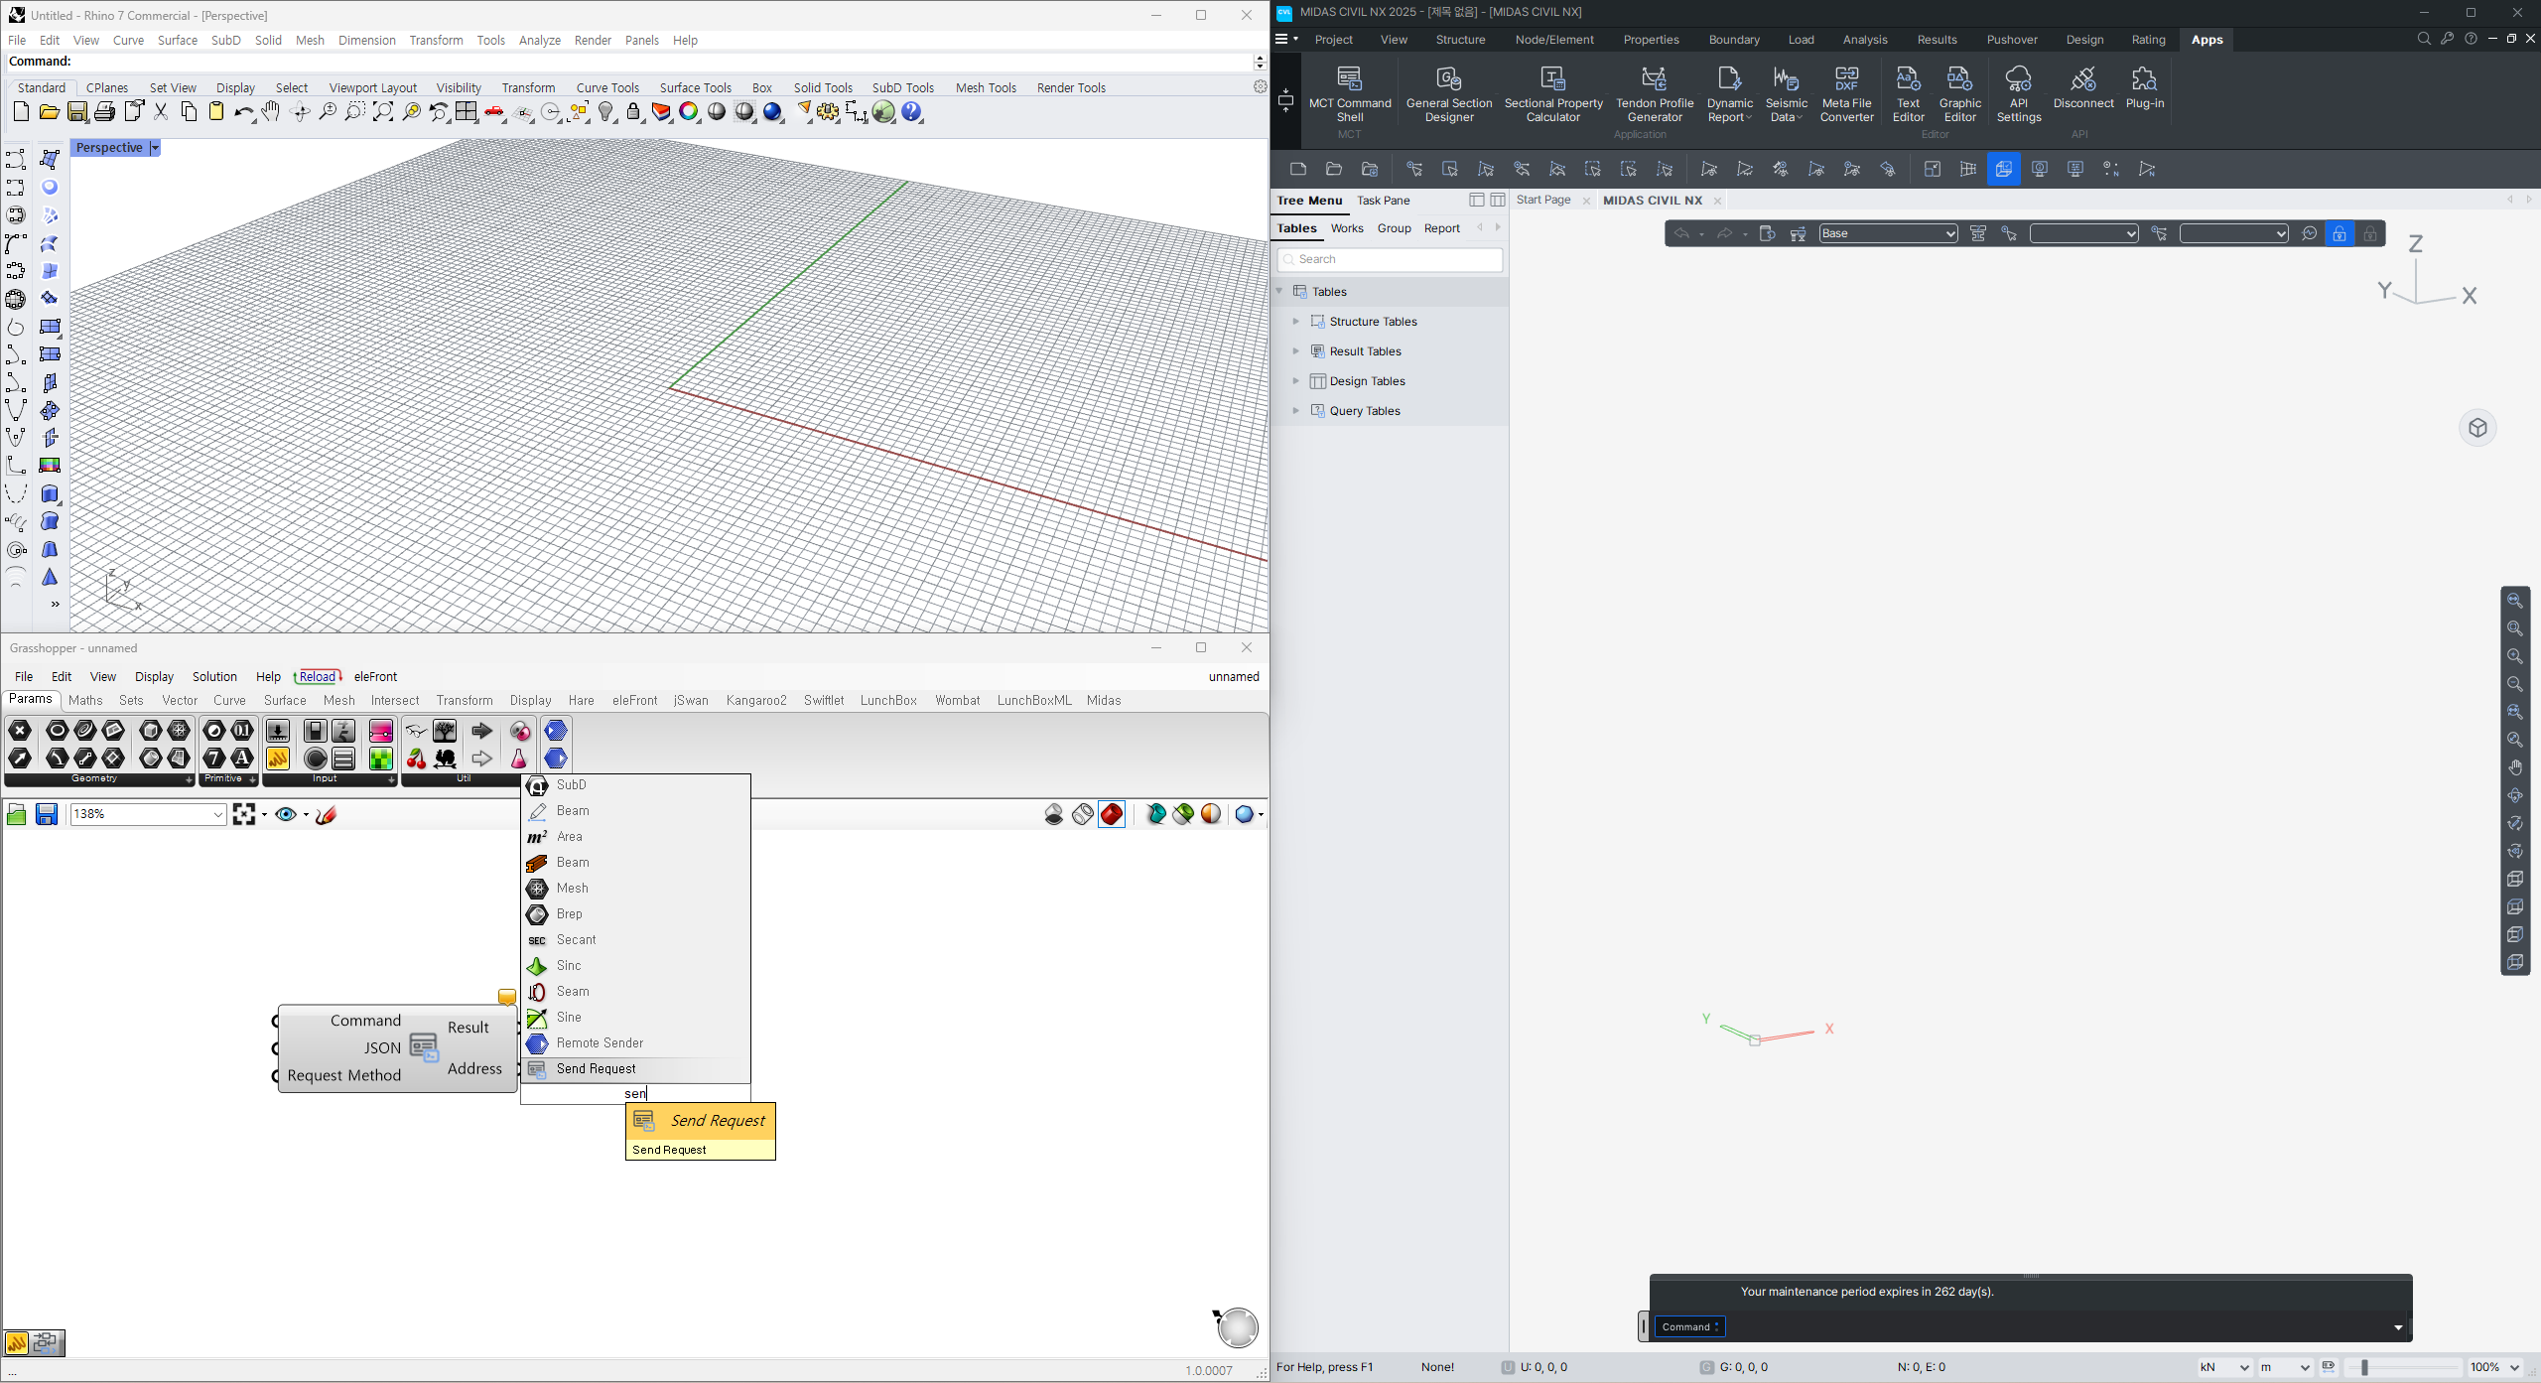This screenshot has height=1383, width=2541.
Task: Click Rhino Lock objects padlock icon
Action: [x=634, y=112]
